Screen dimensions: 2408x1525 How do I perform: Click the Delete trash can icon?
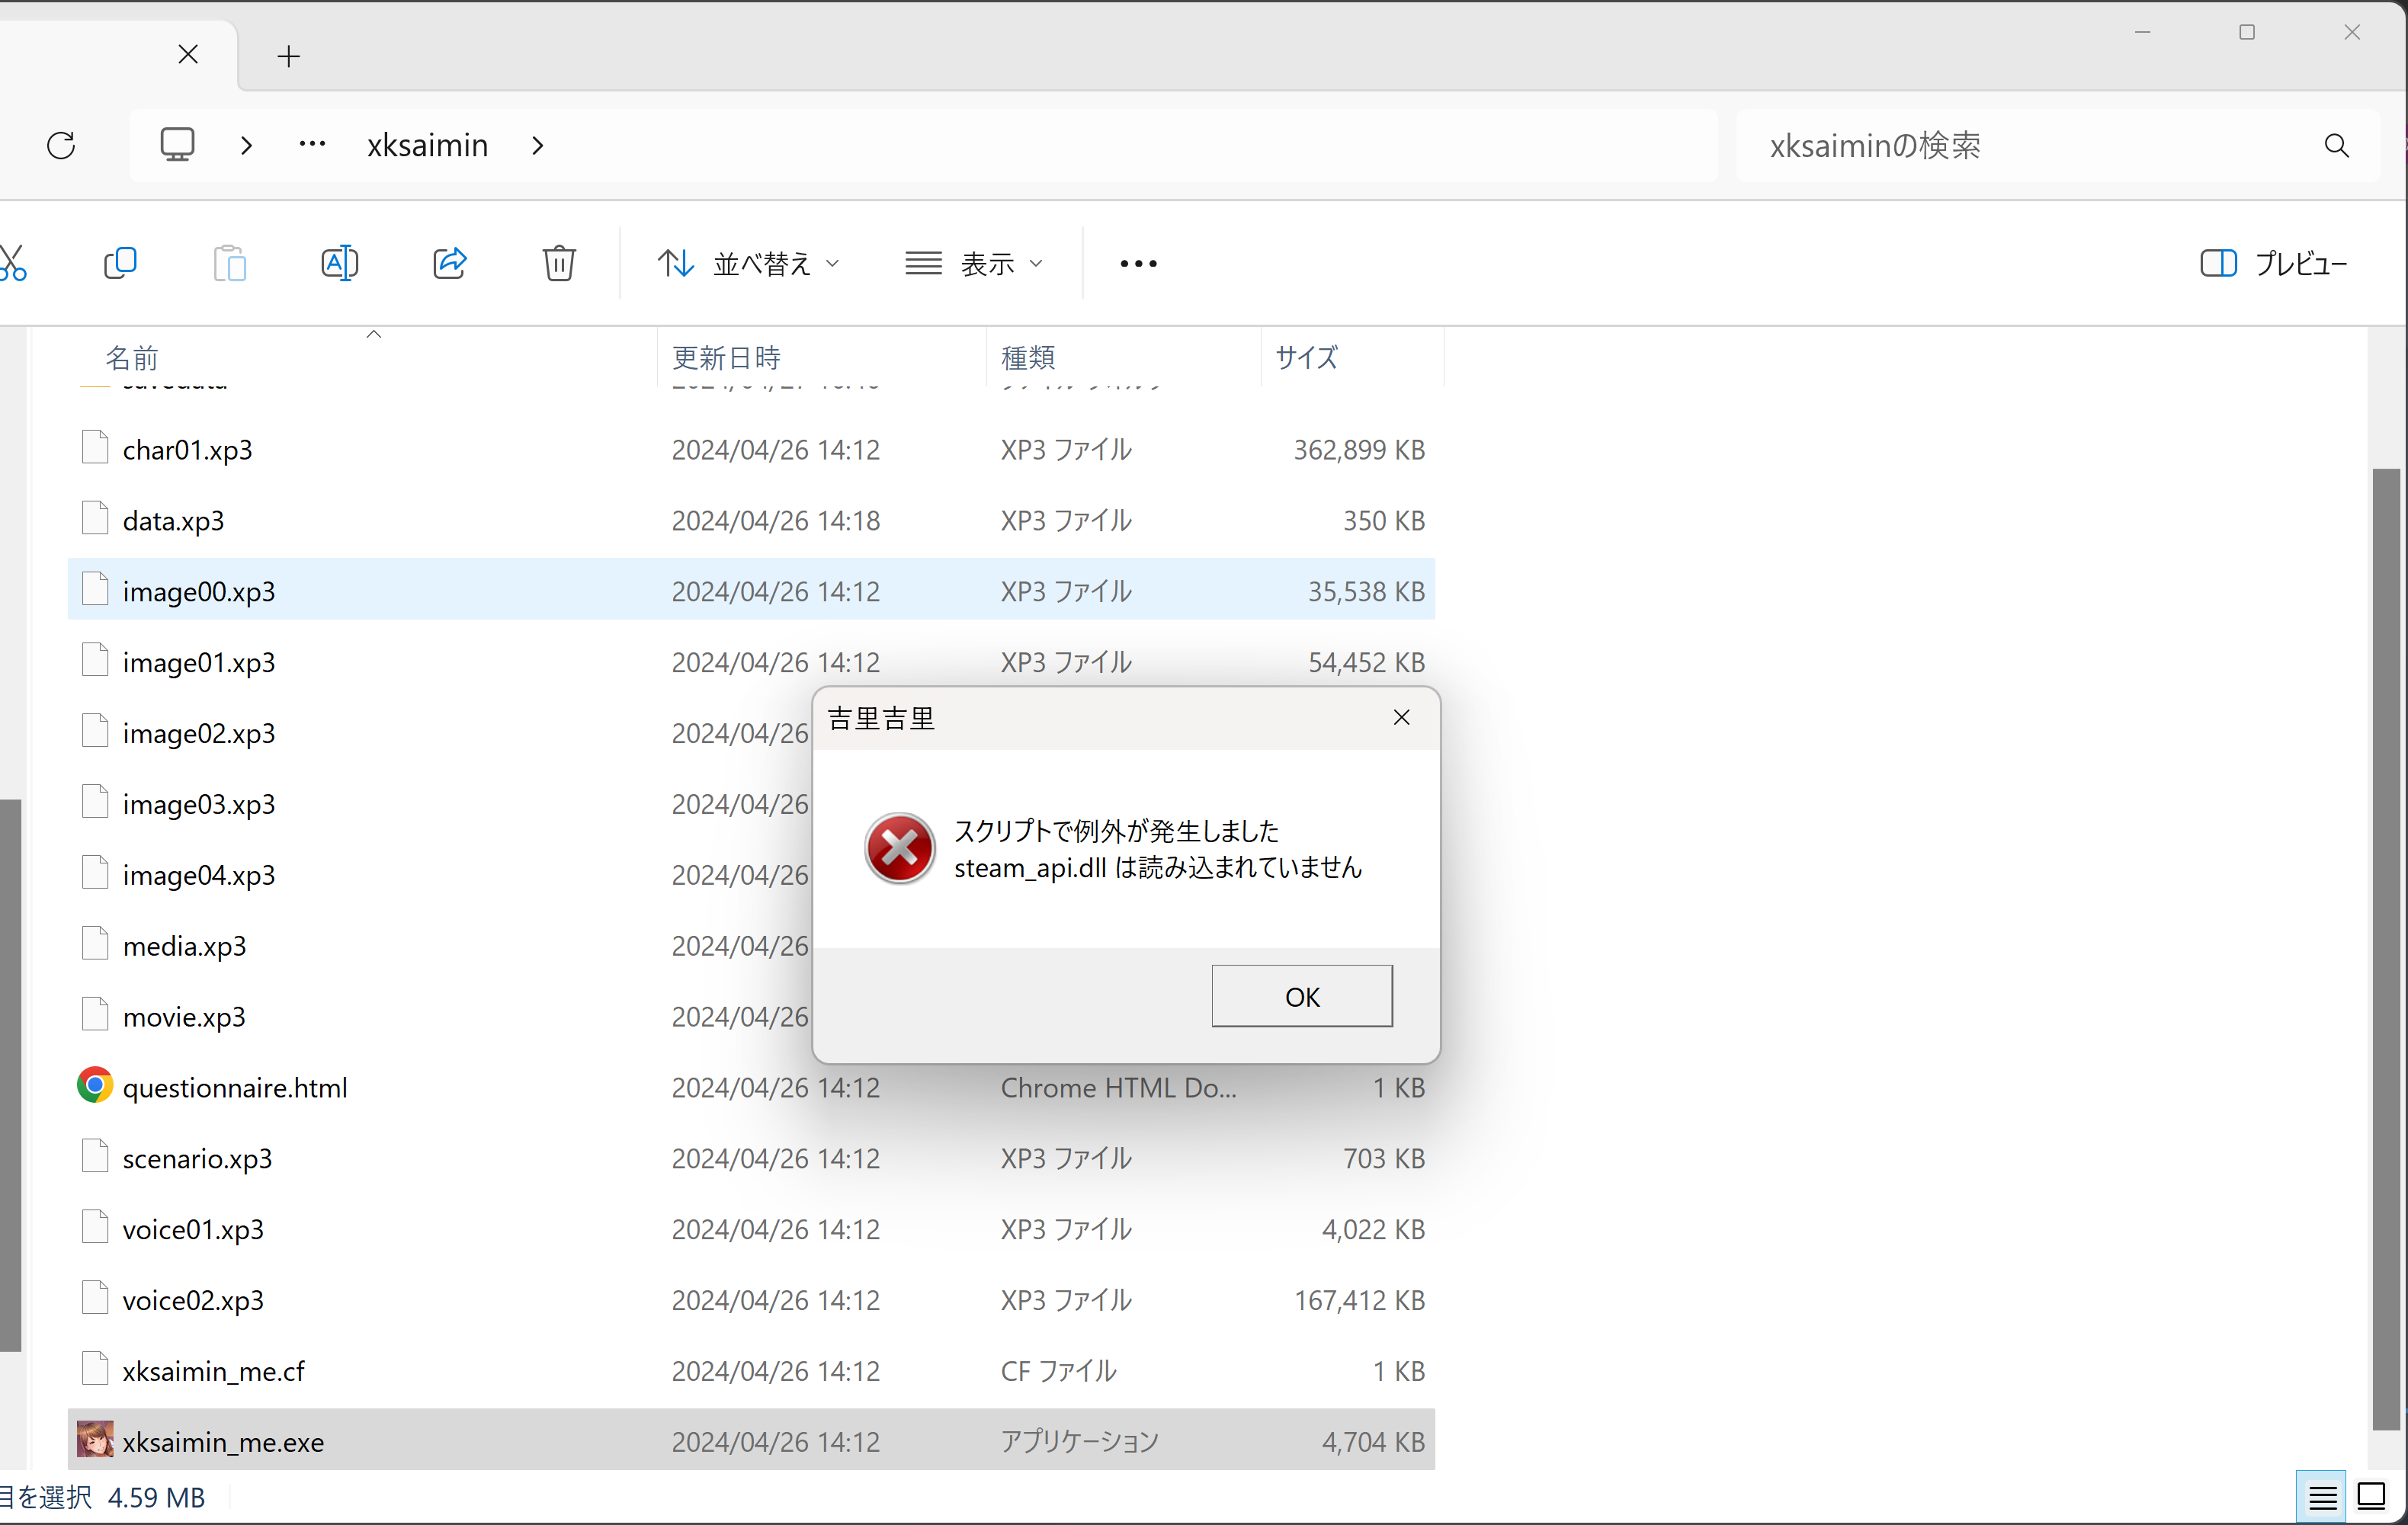559,264
